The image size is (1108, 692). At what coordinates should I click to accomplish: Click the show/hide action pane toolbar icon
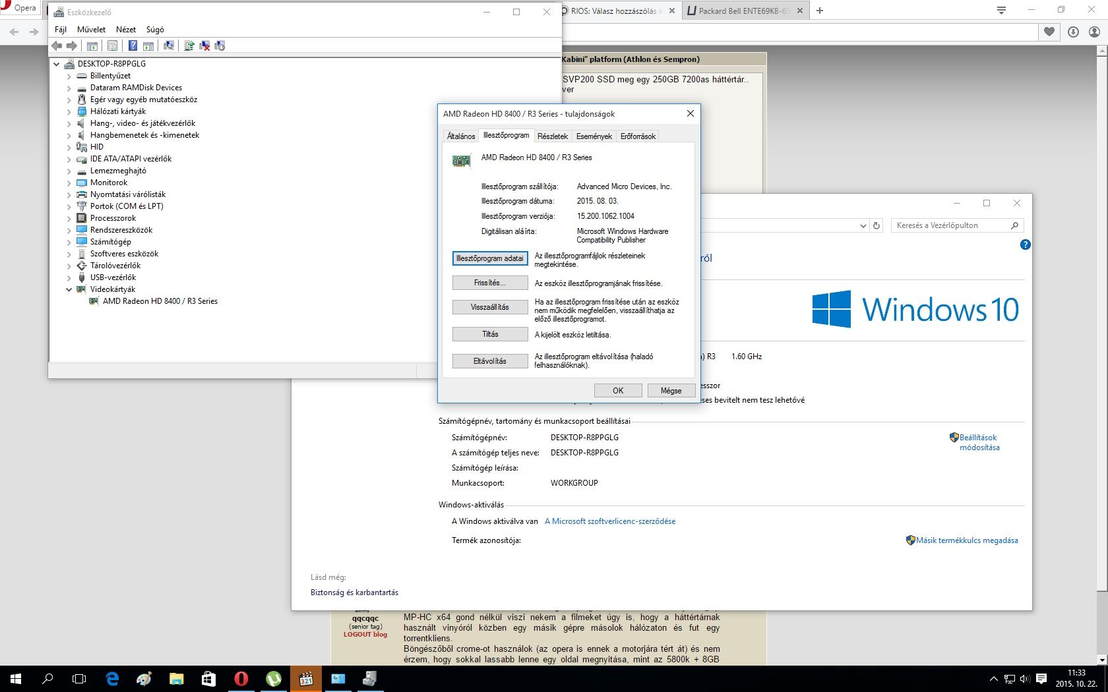tap(148, 45)
